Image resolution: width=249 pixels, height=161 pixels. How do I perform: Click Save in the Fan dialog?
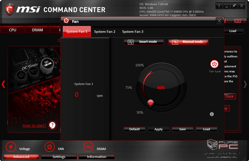pyautogui.click(x=182, y=129)
